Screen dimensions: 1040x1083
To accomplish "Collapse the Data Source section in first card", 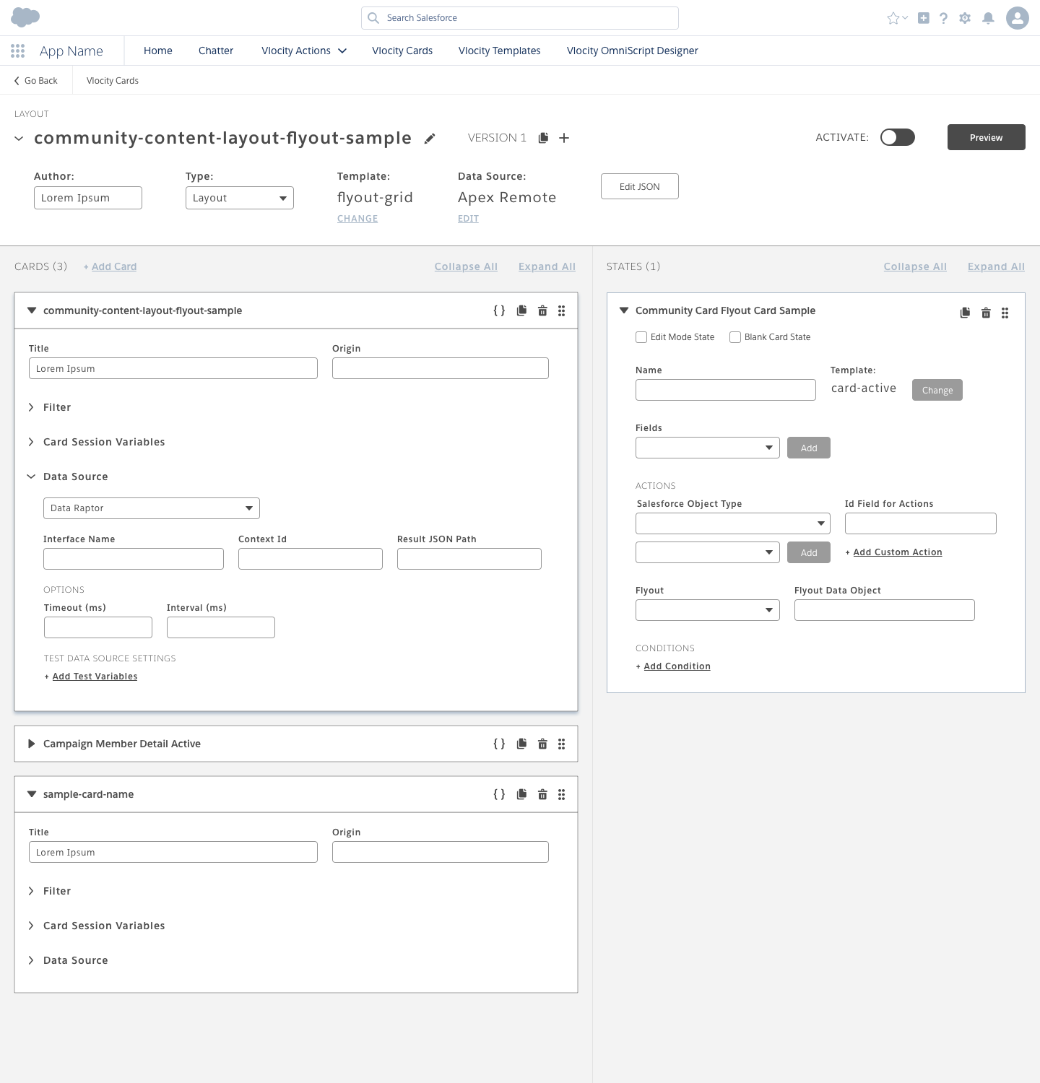I will point(31,477).
